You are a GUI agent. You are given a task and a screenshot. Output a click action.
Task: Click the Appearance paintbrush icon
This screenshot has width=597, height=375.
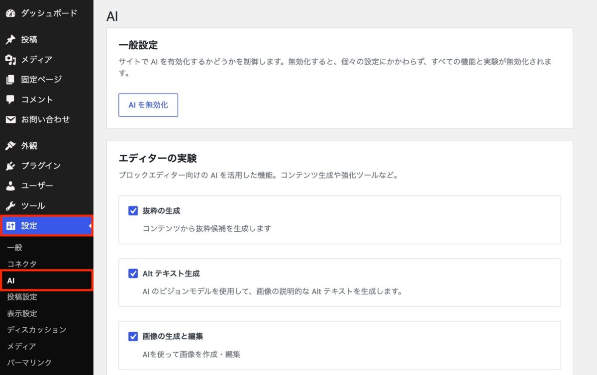[x=10, y=146]
